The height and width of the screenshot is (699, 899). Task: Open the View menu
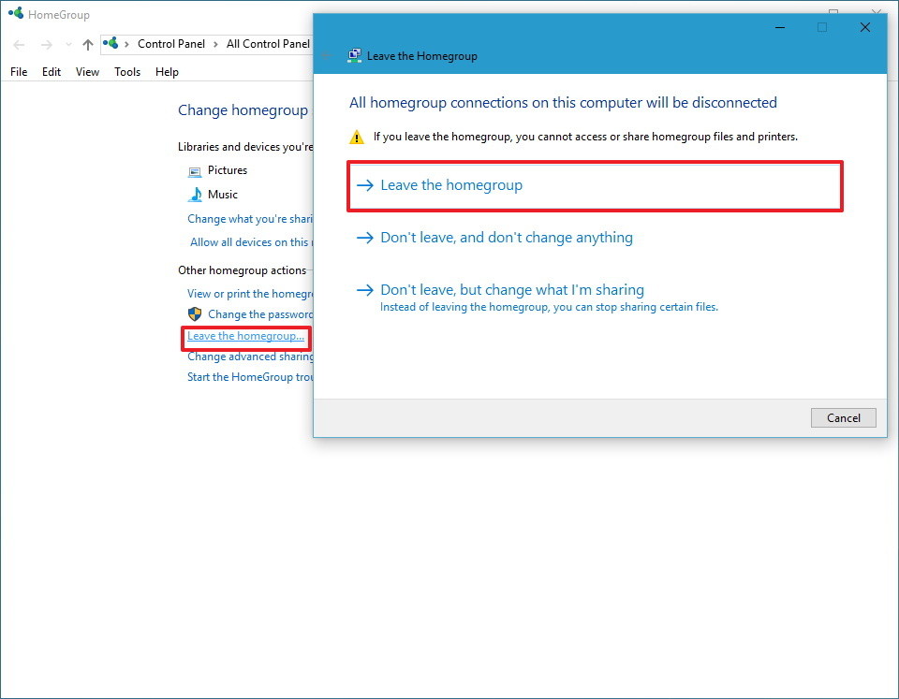coord(87,71)
